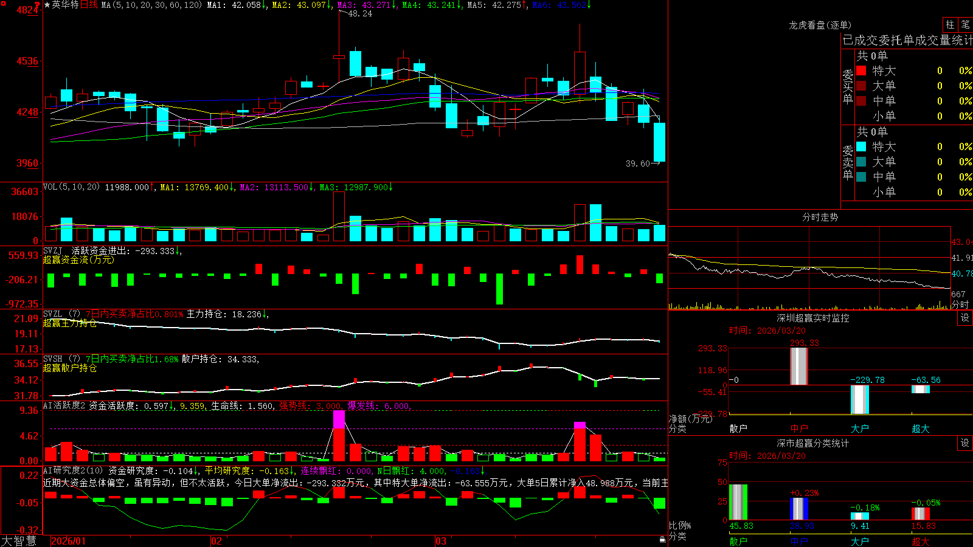Click the blue 中户 ratio bar 28.93
The width and height of the screenshot is (973, 547).
pyautogui.click(x=799, y=509)
